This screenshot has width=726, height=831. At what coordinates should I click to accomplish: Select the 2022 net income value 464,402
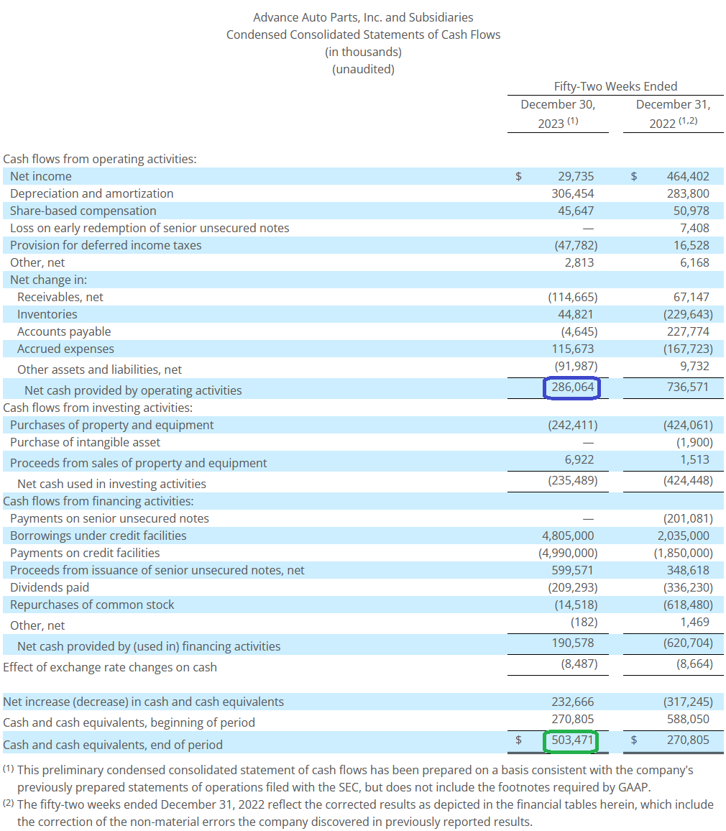point(688,177)
